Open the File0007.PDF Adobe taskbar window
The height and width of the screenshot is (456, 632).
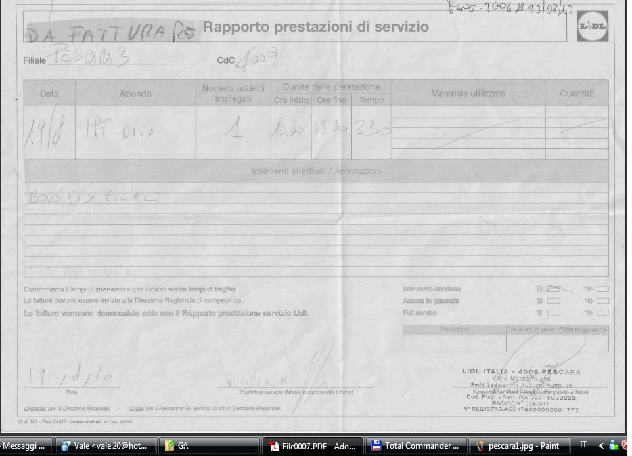coord(313,446)
